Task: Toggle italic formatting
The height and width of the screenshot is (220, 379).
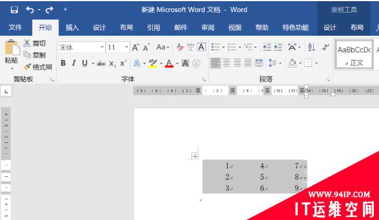Action: click(74, 63)
